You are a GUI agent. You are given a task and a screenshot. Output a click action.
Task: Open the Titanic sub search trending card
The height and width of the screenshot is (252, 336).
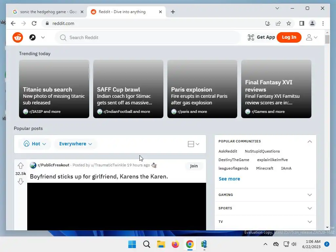(54, 89)
